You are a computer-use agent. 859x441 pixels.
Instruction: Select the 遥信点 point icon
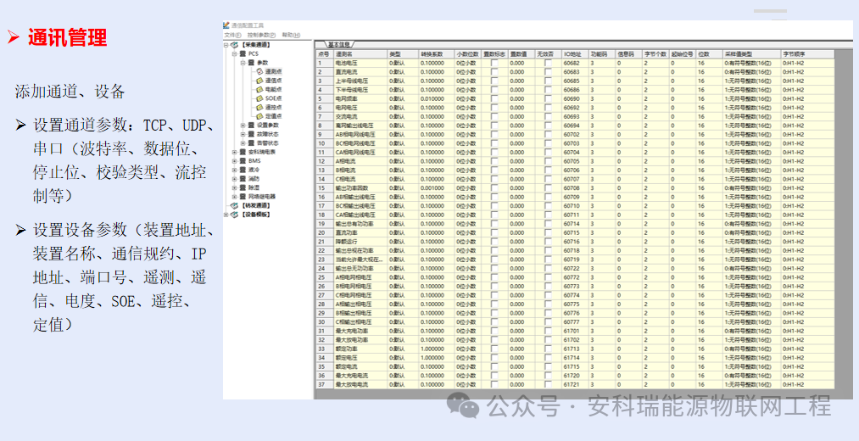point(260,81)
